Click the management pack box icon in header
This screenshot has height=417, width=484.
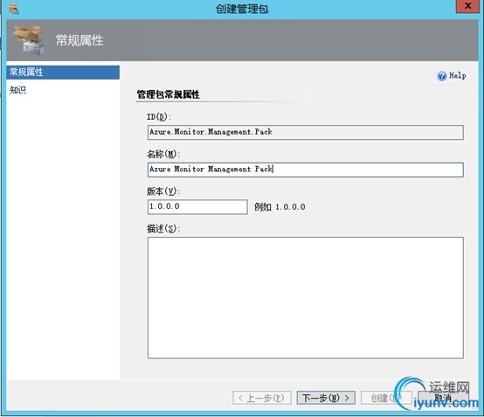pos(29,40)
